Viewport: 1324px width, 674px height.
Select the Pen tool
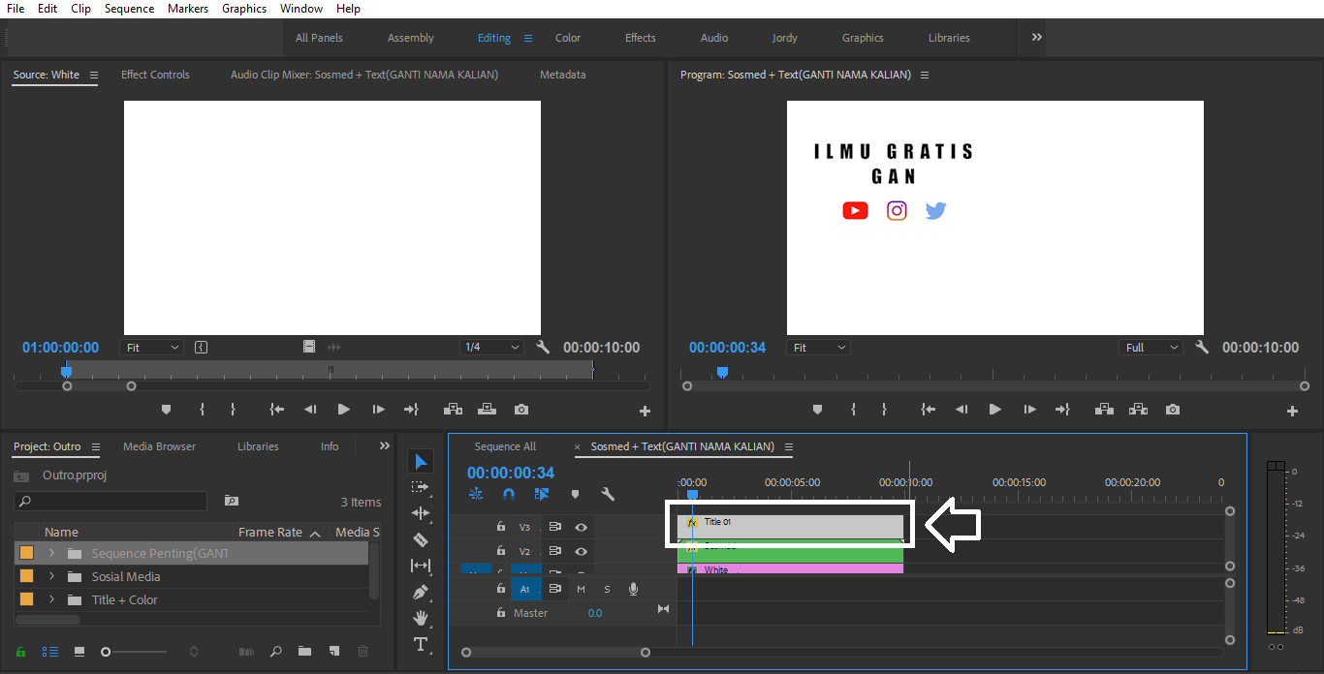click(x=421, y=592)
